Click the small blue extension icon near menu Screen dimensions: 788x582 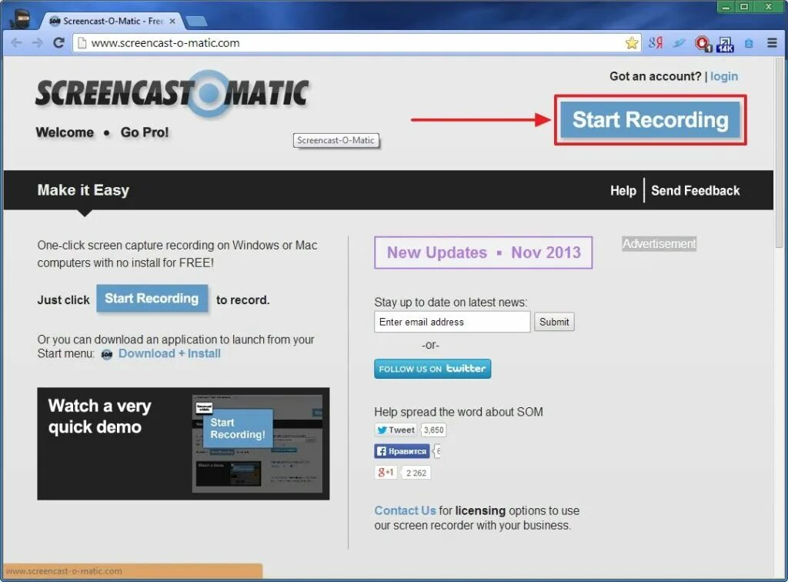(x=749, y=44)
